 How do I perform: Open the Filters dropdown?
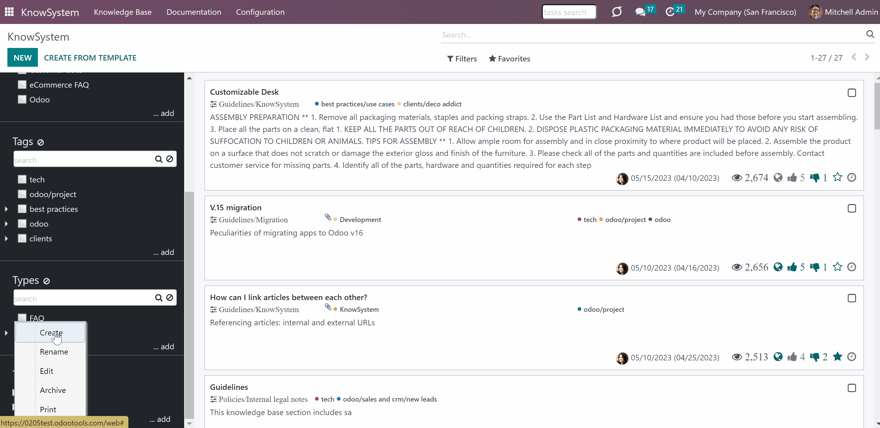[x=462, y=59]
